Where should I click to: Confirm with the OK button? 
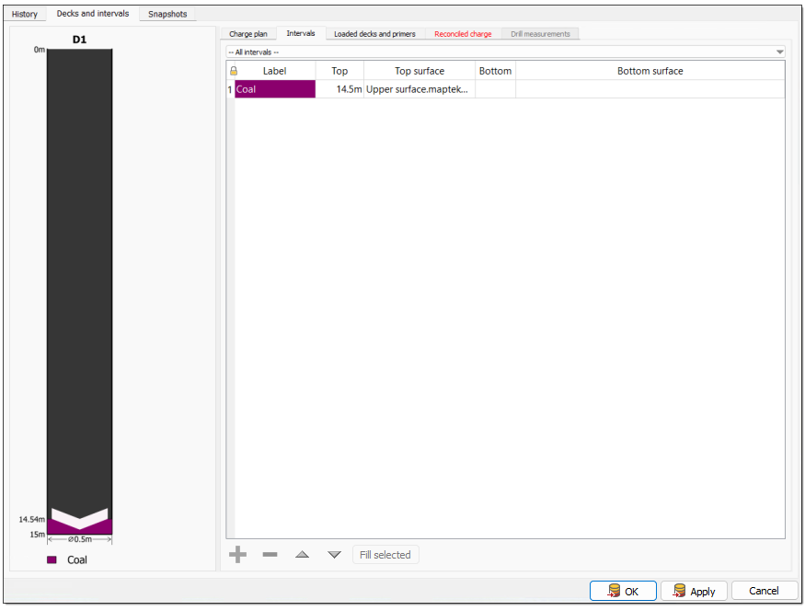pos(623,591)
